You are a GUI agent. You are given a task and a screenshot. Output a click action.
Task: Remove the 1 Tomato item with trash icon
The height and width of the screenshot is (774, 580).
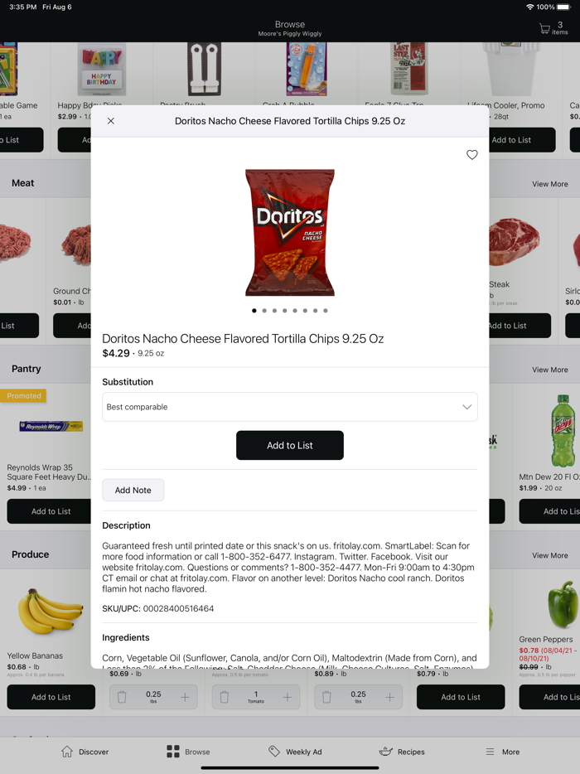pos(224,697)
